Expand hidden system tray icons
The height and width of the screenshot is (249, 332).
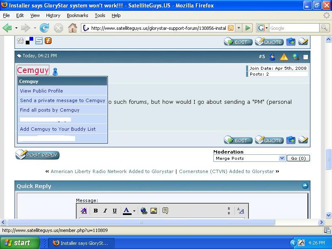click(293, 243)
